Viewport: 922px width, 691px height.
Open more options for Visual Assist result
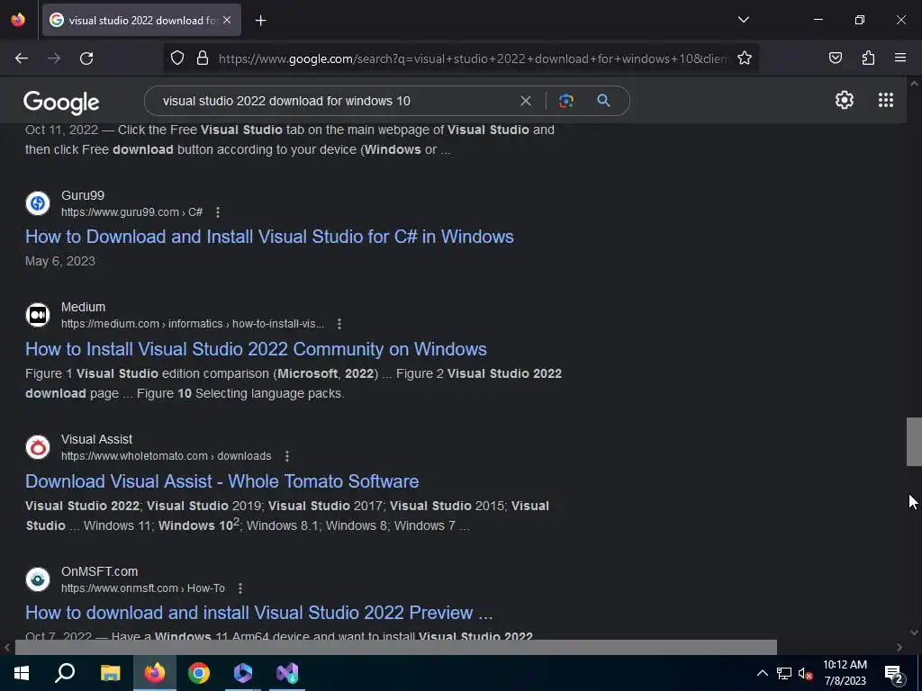[x=287, y=456]
